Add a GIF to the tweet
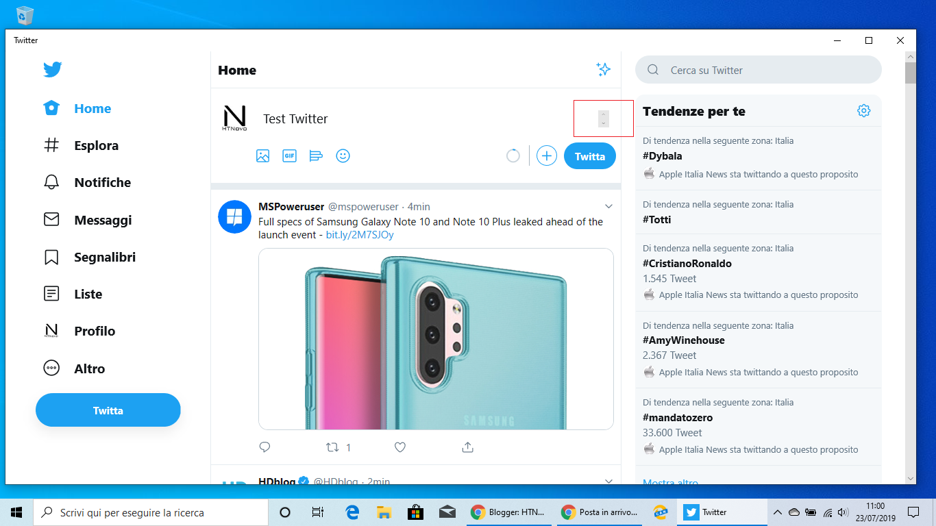 (x=290, y=156)
